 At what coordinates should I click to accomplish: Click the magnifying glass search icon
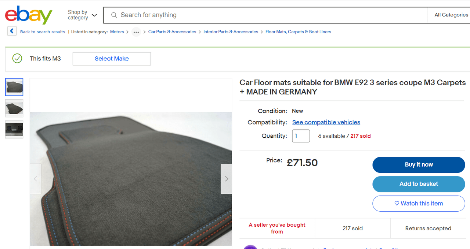(114, 15)
